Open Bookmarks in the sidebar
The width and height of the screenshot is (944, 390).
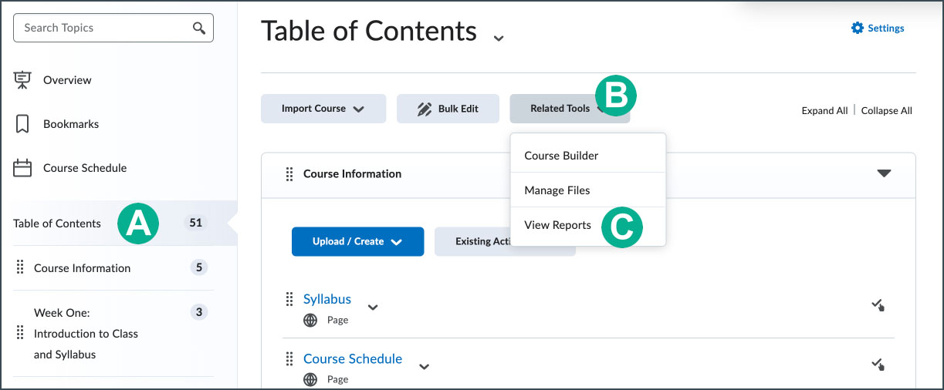(x=71, y=124)
